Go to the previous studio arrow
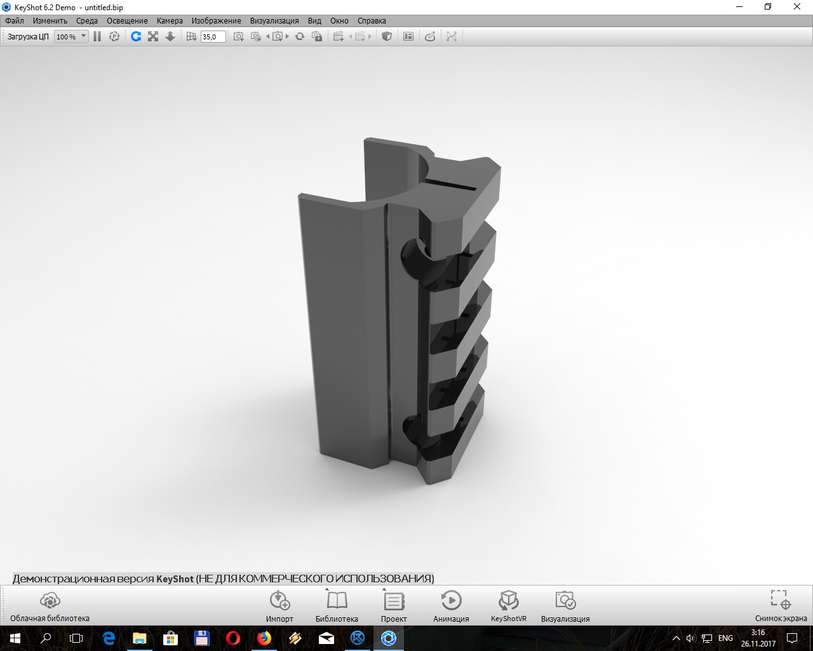Image resolution: width=813 pixels, height=651 pixels. tap(351, 37)
